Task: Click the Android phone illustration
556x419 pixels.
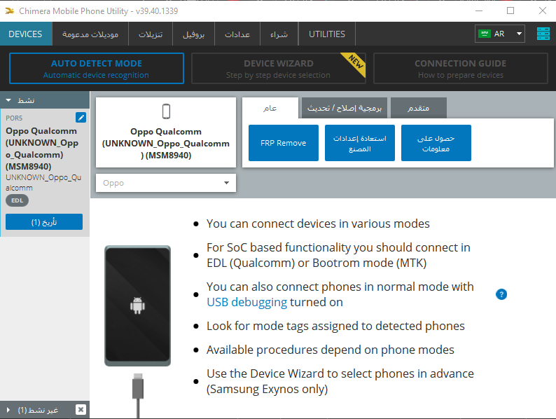Action: point(137,305)
